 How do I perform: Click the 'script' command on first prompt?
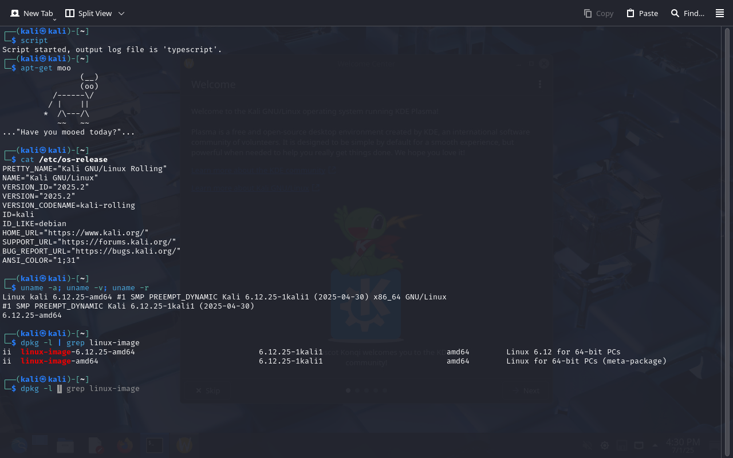(x=34, y=41)
